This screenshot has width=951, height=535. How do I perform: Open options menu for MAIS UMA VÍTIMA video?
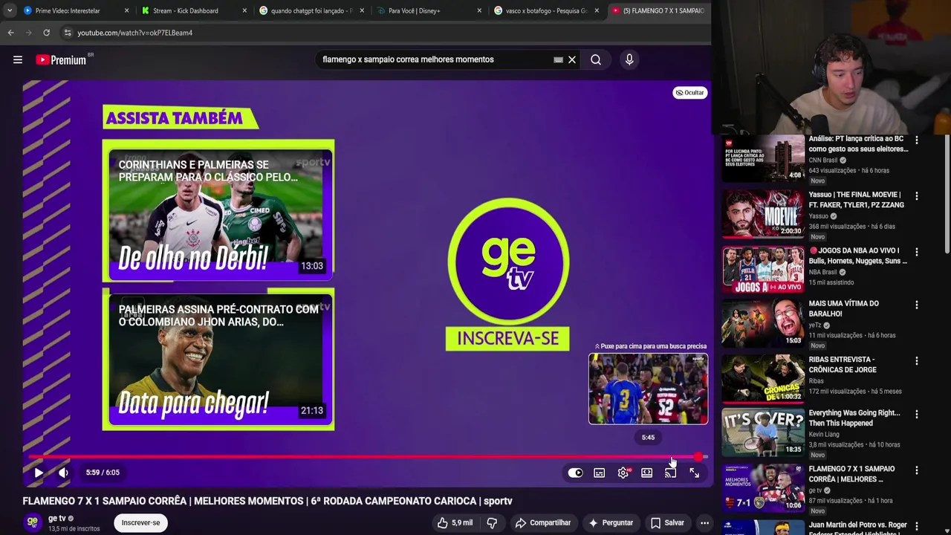[x=916, y=305]
